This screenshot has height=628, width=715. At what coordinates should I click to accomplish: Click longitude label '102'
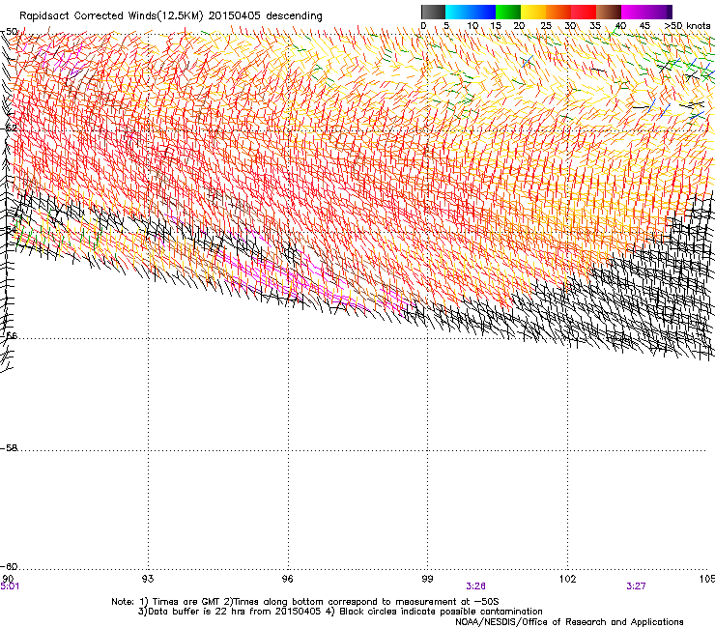tap(568, 579)
